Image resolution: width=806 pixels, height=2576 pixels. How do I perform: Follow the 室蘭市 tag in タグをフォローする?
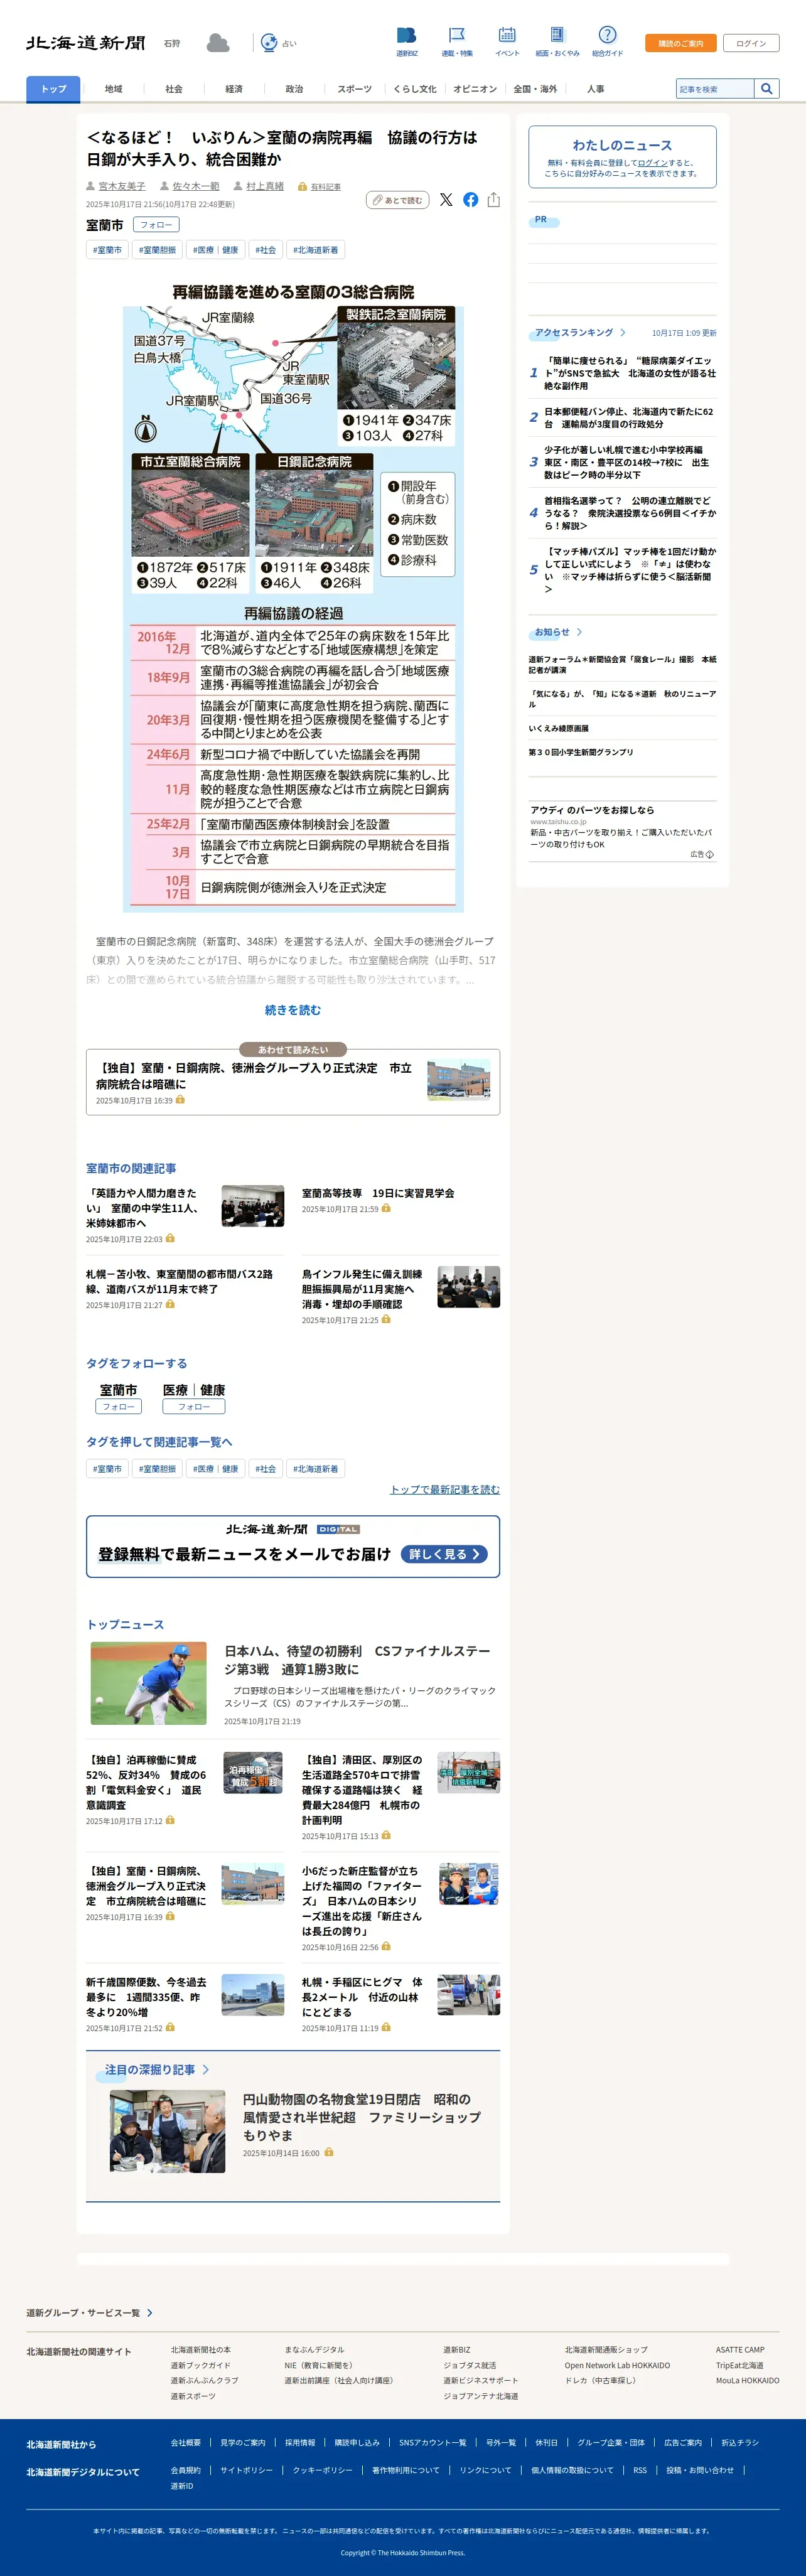pyautogui.click(x=118, y=1407)
